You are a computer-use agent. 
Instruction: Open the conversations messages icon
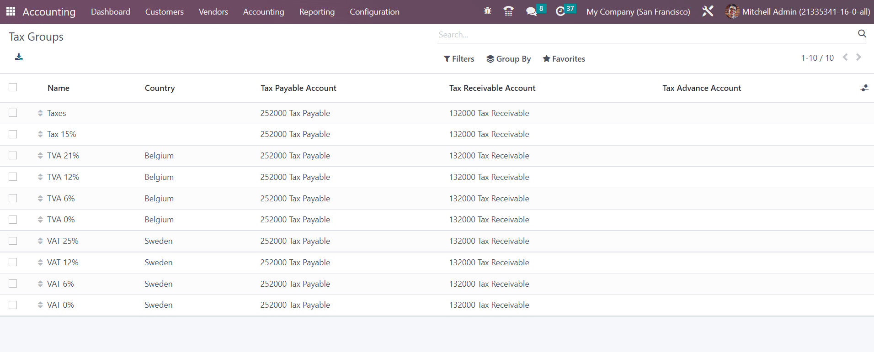531,11
